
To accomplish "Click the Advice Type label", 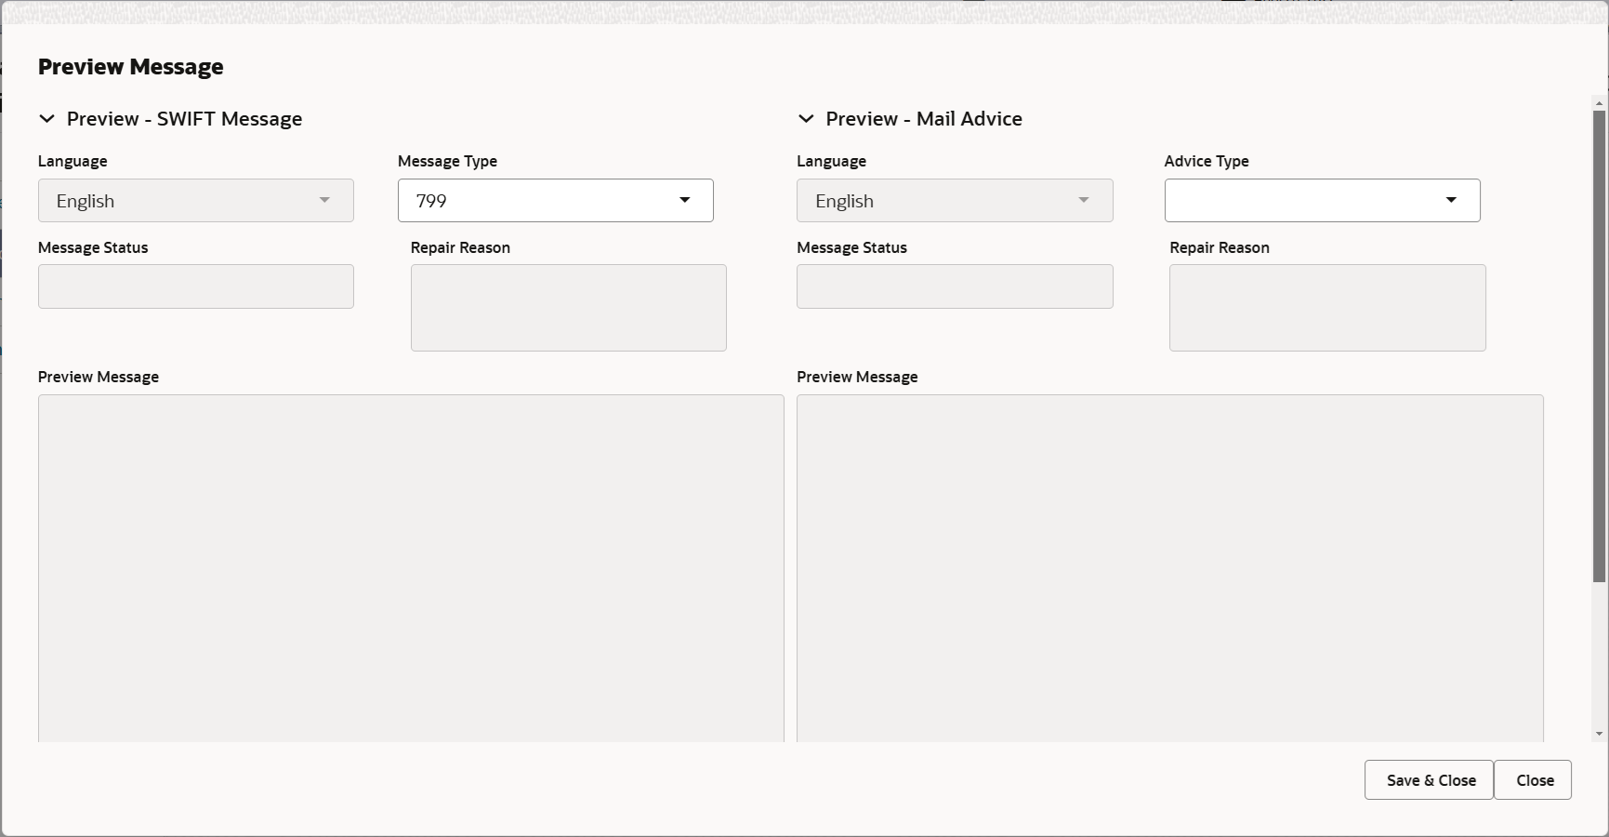I will click(1207, 161).
